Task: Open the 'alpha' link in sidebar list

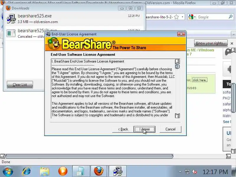Action: pyautogui.click(x=227, y=110)
